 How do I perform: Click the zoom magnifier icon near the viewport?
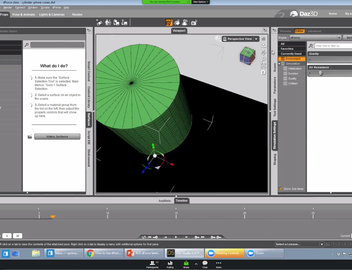[263, 59]
